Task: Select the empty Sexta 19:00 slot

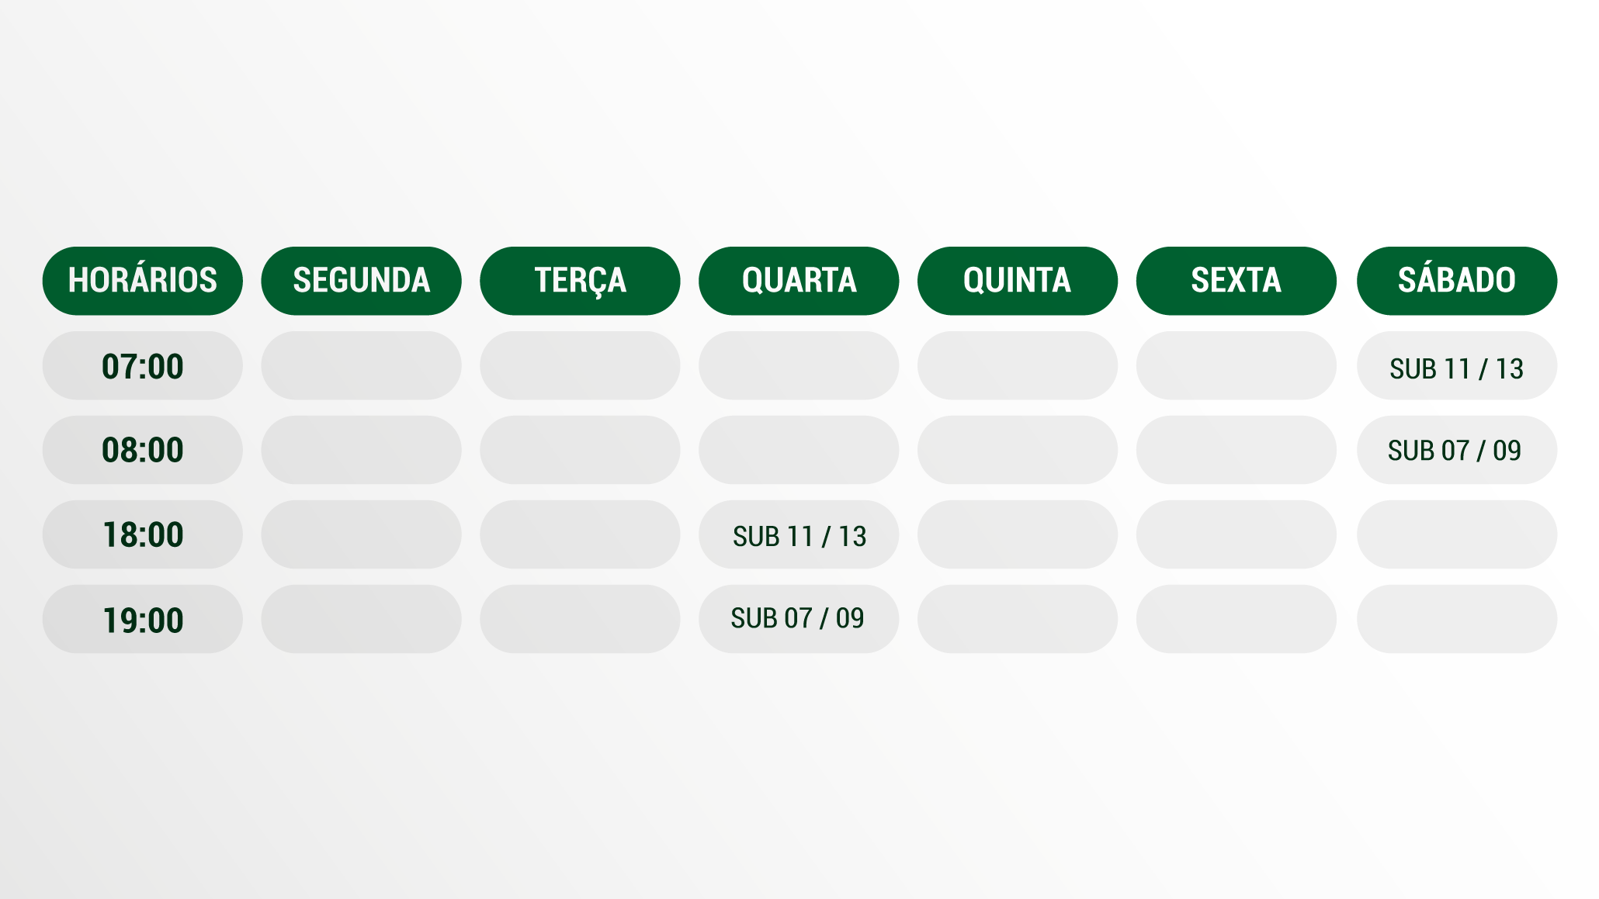Action: coord(1236,619)
